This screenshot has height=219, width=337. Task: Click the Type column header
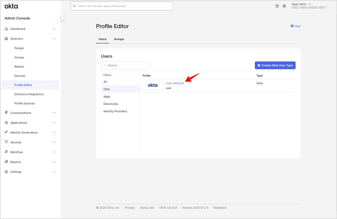point(259,76)
